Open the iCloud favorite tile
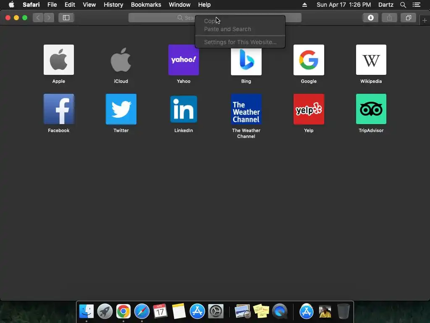This screenshot has width=430, height=323. [x=121, y=60]
